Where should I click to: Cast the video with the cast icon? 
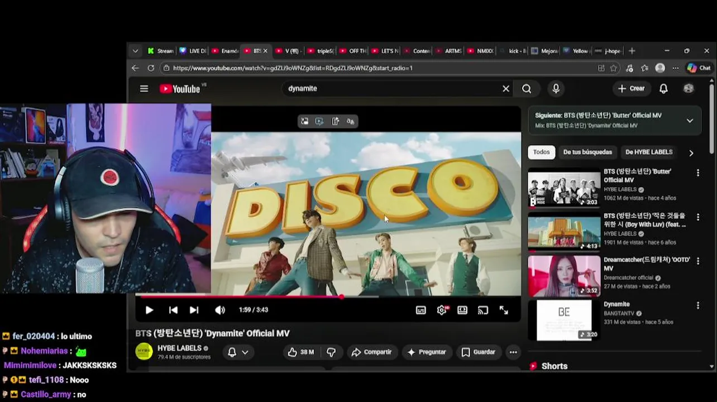click(483, 310)
